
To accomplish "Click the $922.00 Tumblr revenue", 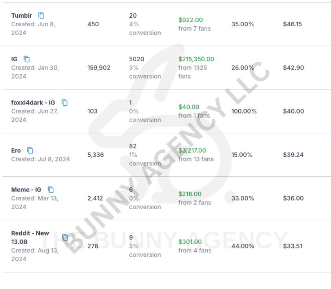I will (190, 20).
